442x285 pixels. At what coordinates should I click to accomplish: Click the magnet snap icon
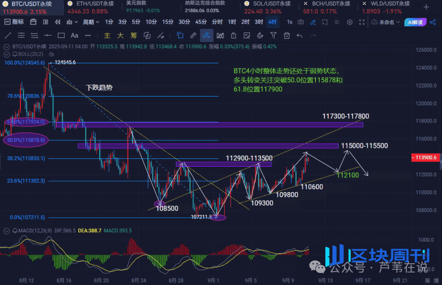[x=260, y=36]
